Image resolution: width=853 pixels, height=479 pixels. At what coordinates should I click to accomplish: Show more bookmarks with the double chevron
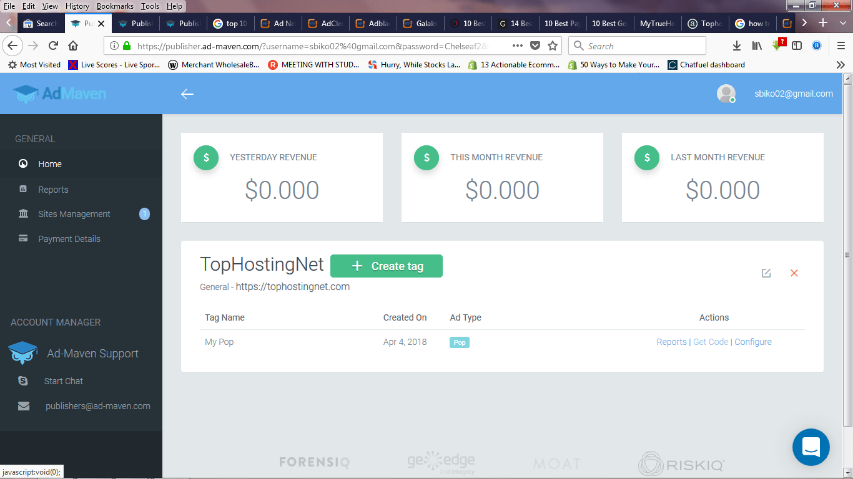coord(841,65)
